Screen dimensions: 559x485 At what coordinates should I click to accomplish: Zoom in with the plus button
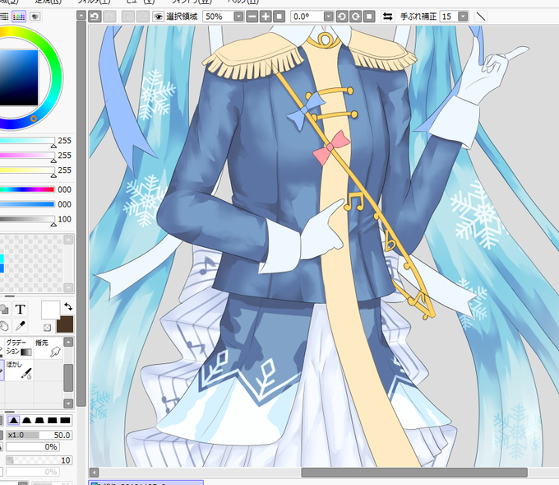coord(266,16)
